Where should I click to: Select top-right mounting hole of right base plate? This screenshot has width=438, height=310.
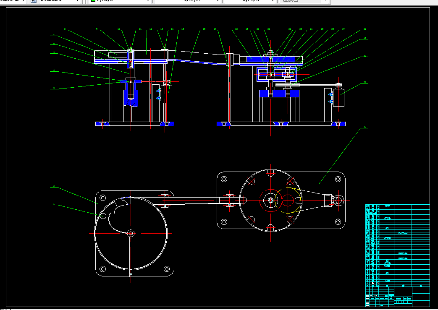click(338, 179)
